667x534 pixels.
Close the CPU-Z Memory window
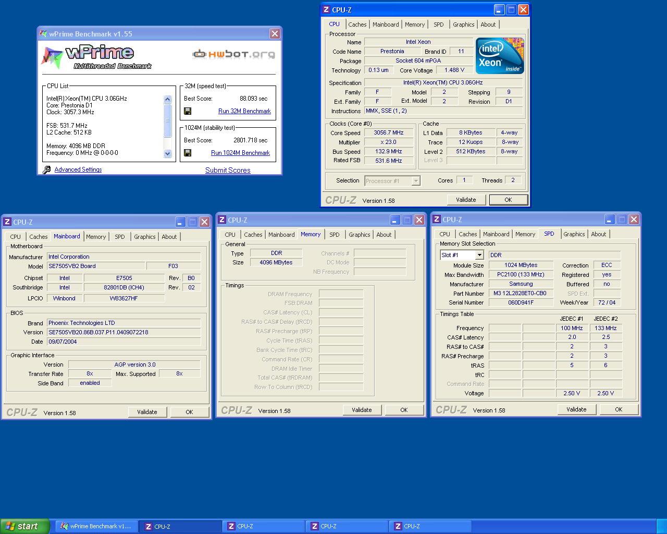click(x=419, y=220)
